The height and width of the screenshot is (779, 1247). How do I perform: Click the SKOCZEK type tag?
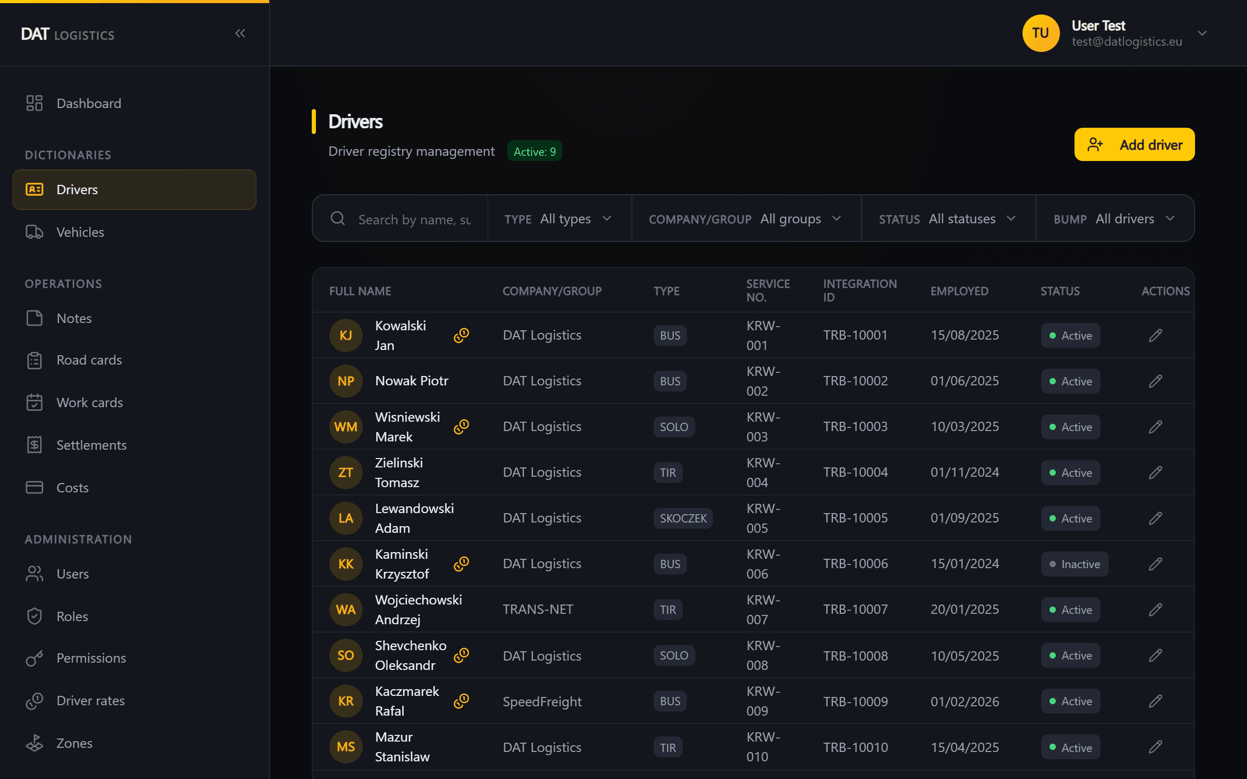(x=683, y=518)
